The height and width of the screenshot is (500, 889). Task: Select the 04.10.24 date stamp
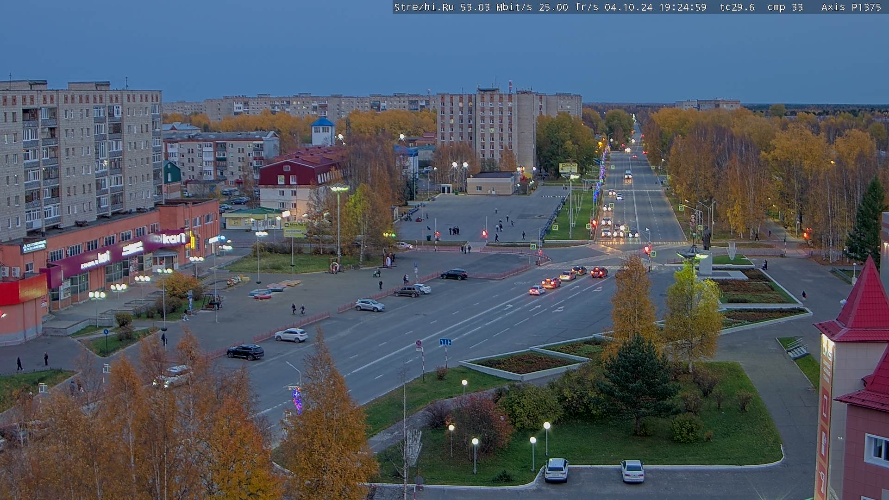tap(629, 7)
